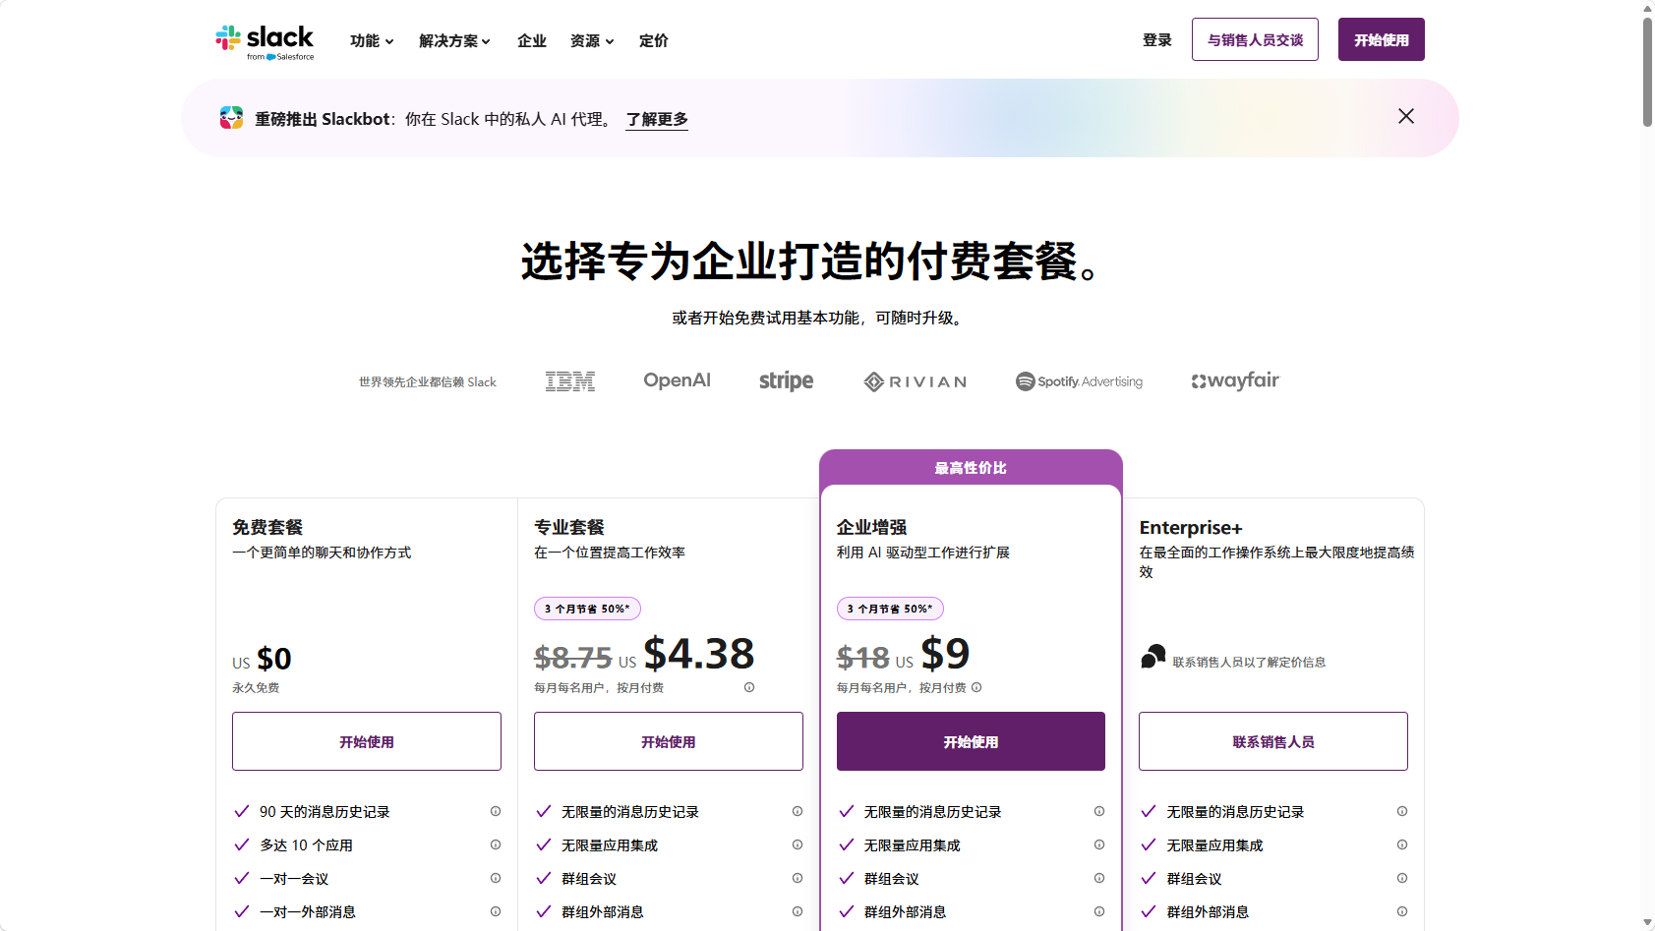Click 联系销售人员 button under Enterprise+
The height and width of the screenshot is (931, 1655).
pos(1272,742)
